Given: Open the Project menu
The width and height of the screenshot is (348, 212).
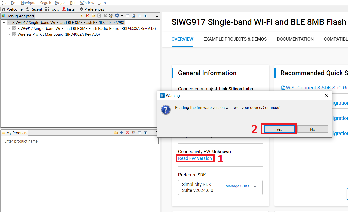Looking at the screenshot, I should click(61, 3).
